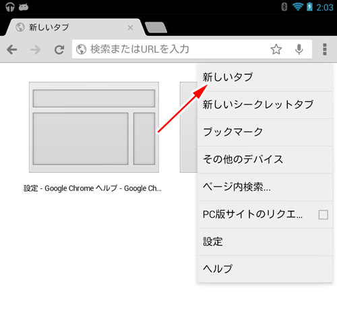The width and height of the screenshot is (337, 330).
Task: Choose 新しいシークレットタブ from the menu
Action: coord(265,105)
